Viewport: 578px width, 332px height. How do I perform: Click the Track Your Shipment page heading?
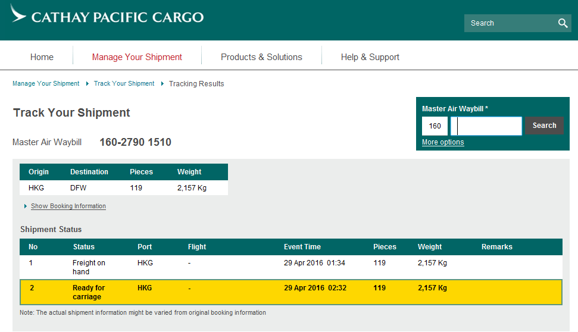coord(71,112)
